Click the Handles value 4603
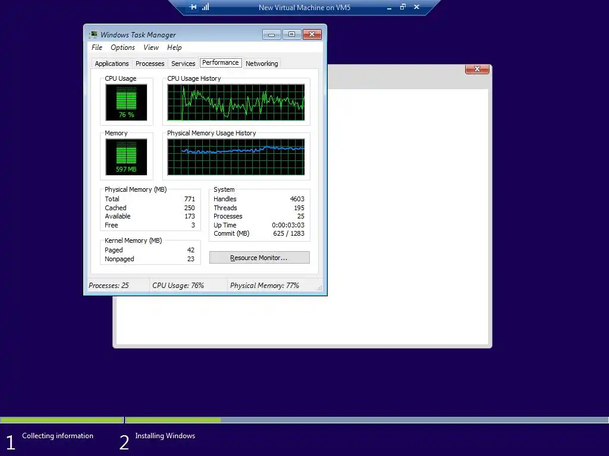 (297, 199)
